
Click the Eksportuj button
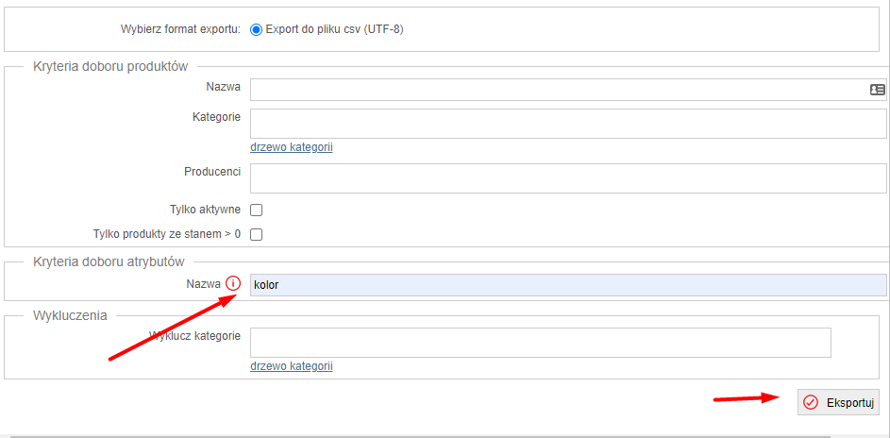(838, 402)
